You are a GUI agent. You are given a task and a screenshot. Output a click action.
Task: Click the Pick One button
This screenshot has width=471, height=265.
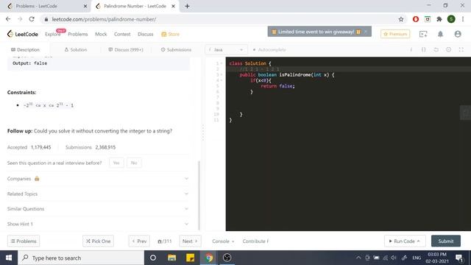tap(98, 241)
